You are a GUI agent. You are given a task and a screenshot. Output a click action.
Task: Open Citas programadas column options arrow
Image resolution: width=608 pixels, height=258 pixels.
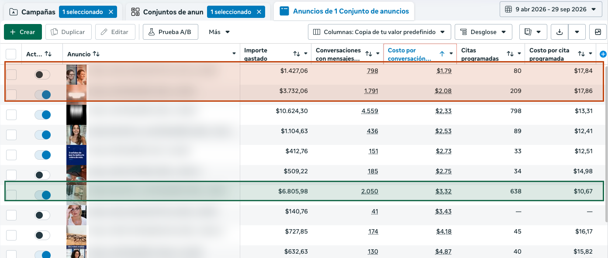519,54
